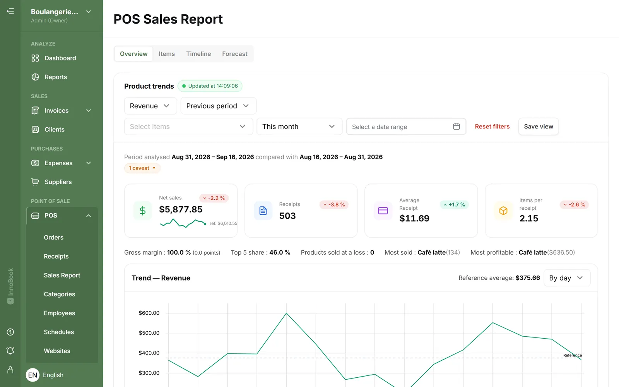The width and height of the screenshot is (619, 387).
Task: Switch to the Overview tab
Action: [x=133, y=54]
